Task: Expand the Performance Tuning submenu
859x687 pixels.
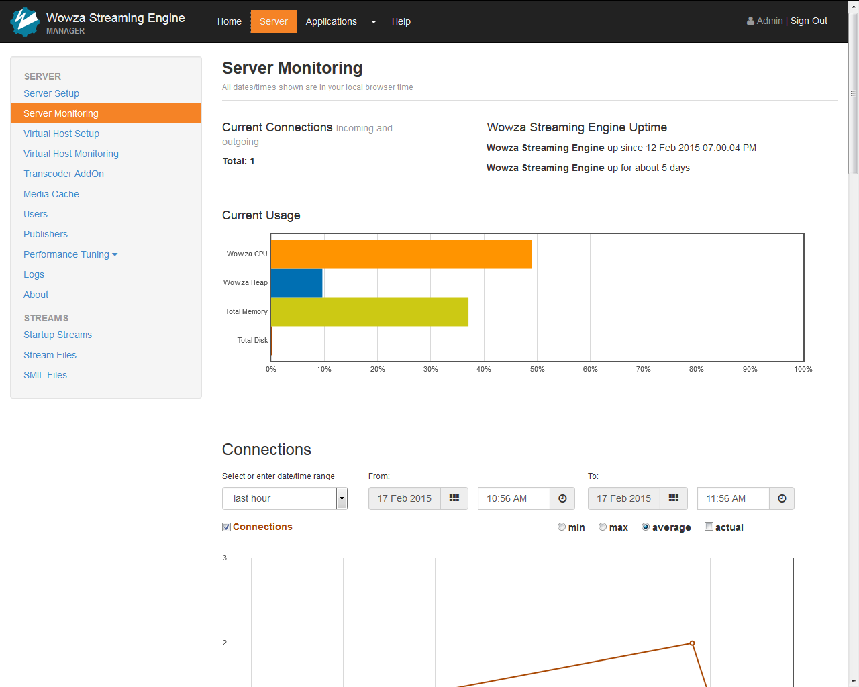Action: coord(115,255)
